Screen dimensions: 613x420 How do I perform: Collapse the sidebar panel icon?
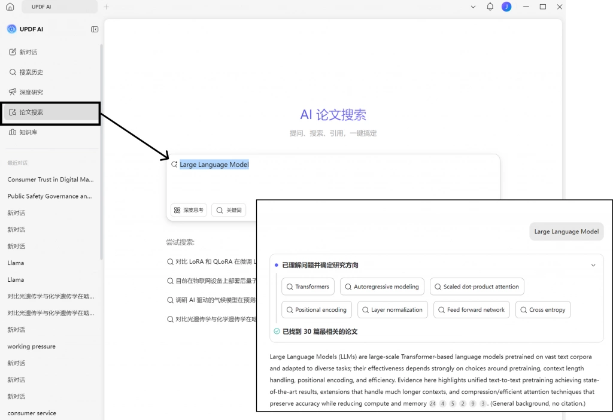pyautogui.click(x=95, y=29)
